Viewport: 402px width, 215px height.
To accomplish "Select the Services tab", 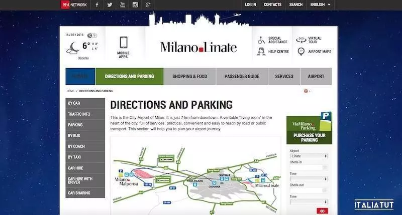I will tap(284, 76).
